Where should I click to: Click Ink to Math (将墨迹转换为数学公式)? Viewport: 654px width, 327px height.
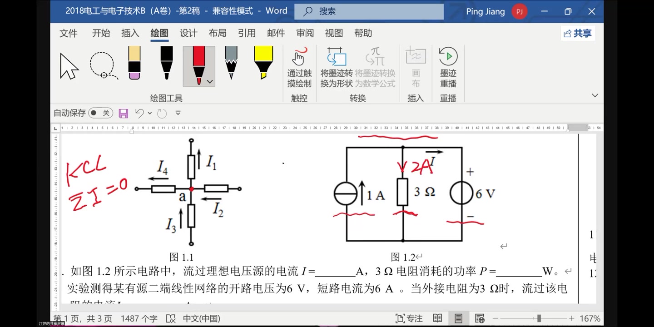click(x=375, y=67)
